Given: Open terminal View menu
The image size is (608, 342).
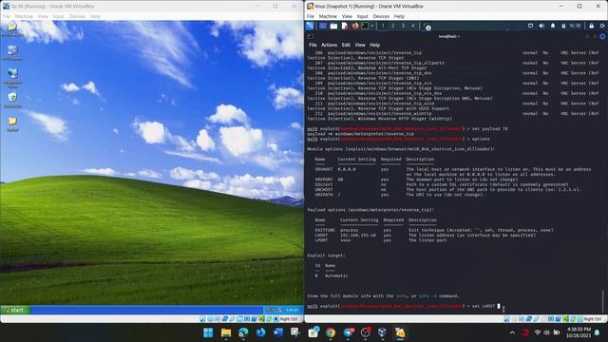Looking at the screenshot, I should point(360,45).
